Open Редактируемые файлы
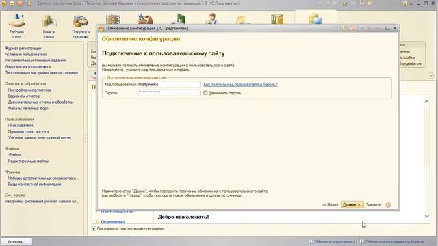The image size is (438, 246). pyautogui.click(x=28, y=161)
